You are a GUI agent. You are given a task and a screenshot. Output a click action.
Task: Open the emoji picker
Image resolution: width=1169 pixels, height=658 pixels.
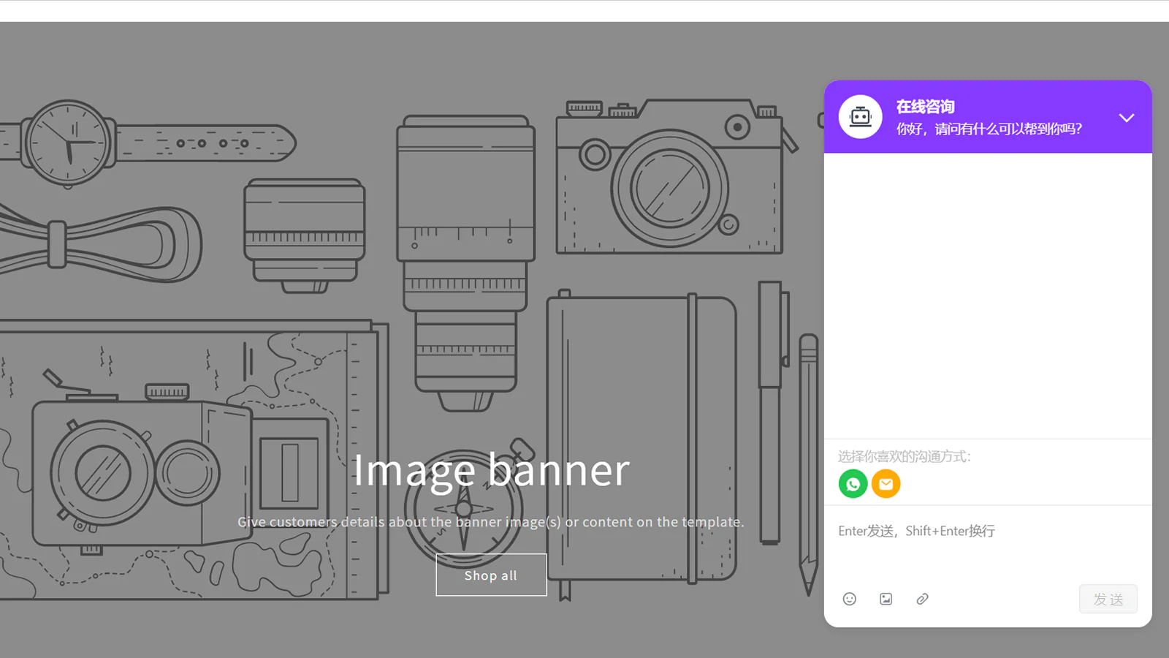[x=849, y=599]
